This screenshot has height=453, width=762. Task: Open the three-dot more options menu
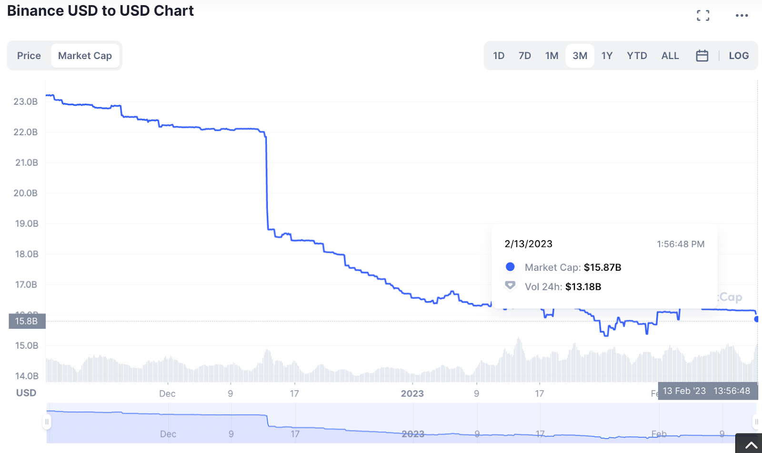point(742,16)
